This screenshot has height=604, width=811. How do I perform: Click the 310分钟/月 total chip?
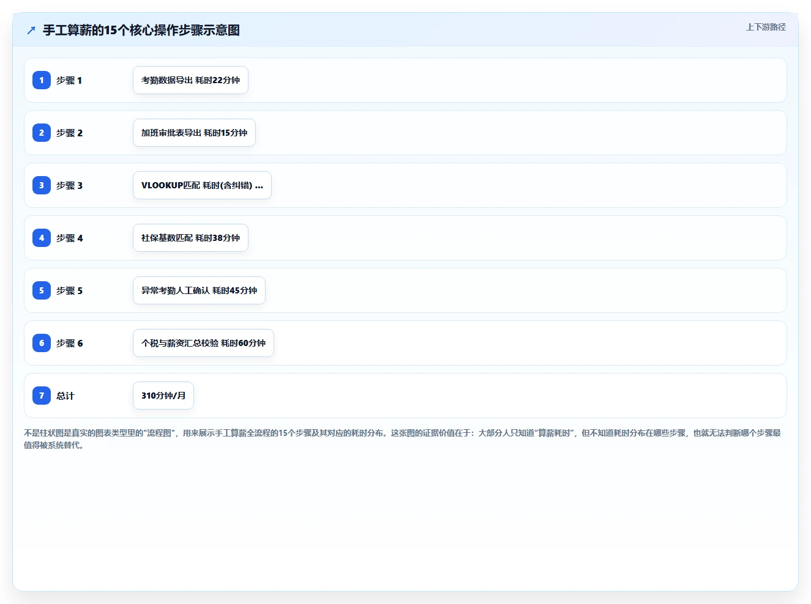coord(163,396)
